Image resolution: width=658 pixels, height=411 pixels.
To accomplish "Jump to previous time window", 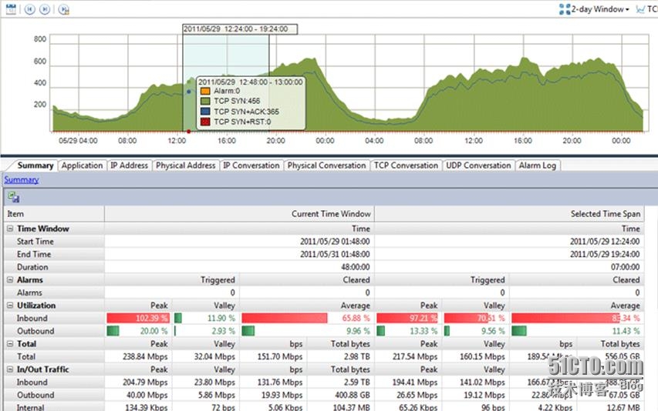I will [x=30, y=8].
